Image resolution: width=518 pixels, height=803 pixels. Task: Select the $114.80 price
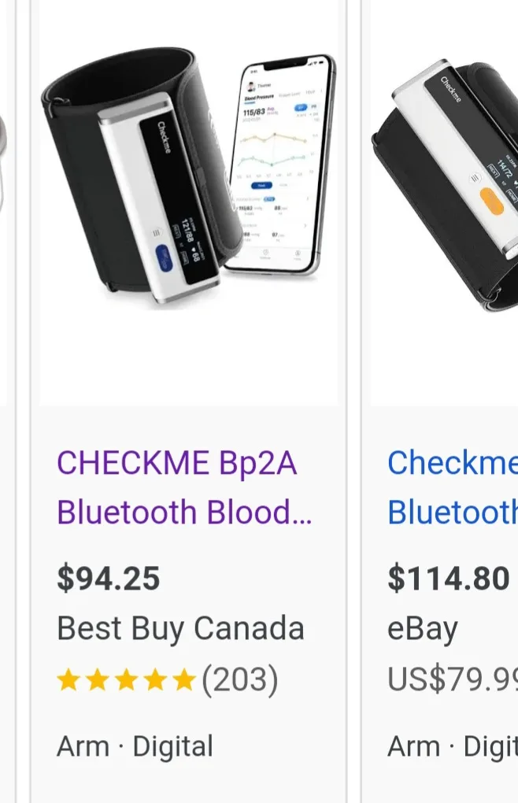point(449,579)
